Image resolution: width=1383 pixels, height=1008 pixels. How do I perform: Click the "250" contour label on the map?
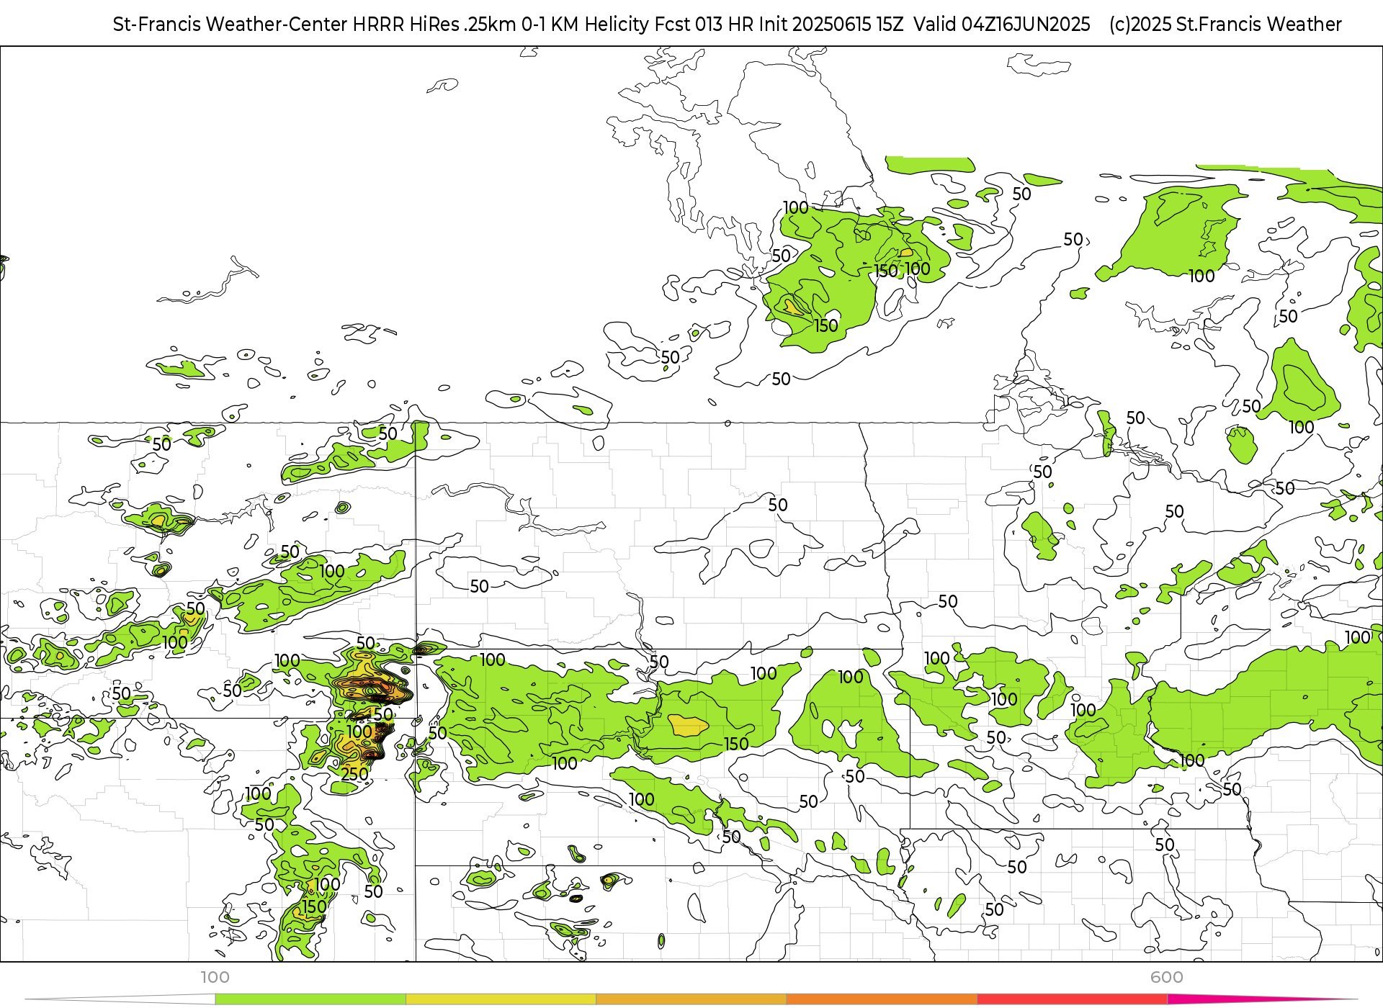354,774
